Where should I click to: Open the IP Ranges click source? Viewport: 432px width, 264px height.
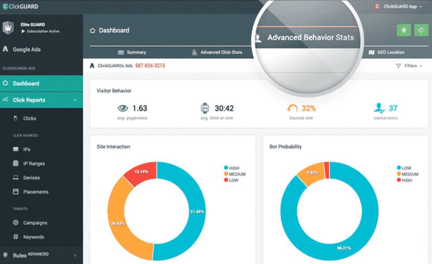click(x=34, y=163)
